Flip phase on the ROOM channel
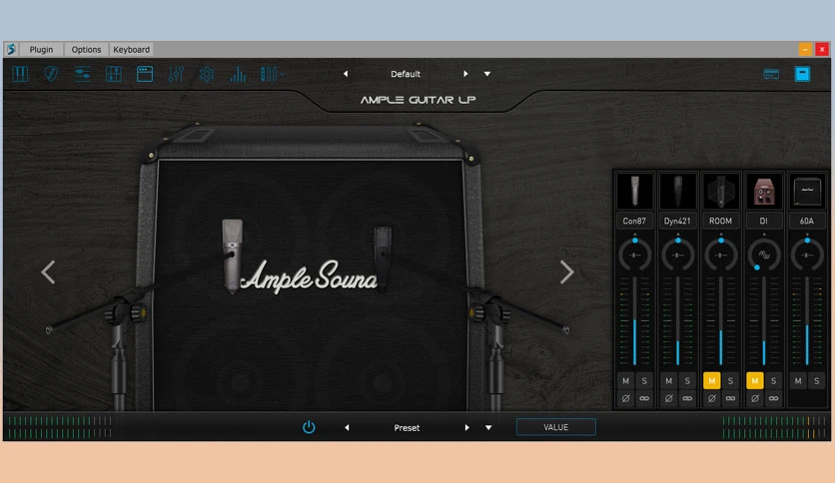 (712, 398)
